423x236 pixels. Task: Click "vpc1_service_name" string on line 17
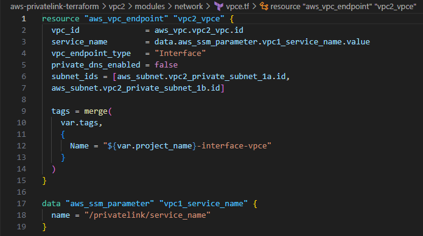click(x=203, y=203)
